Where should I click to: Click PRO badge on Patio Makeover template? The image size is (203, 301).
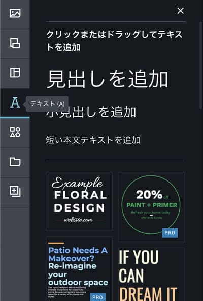tap(97, 297)
